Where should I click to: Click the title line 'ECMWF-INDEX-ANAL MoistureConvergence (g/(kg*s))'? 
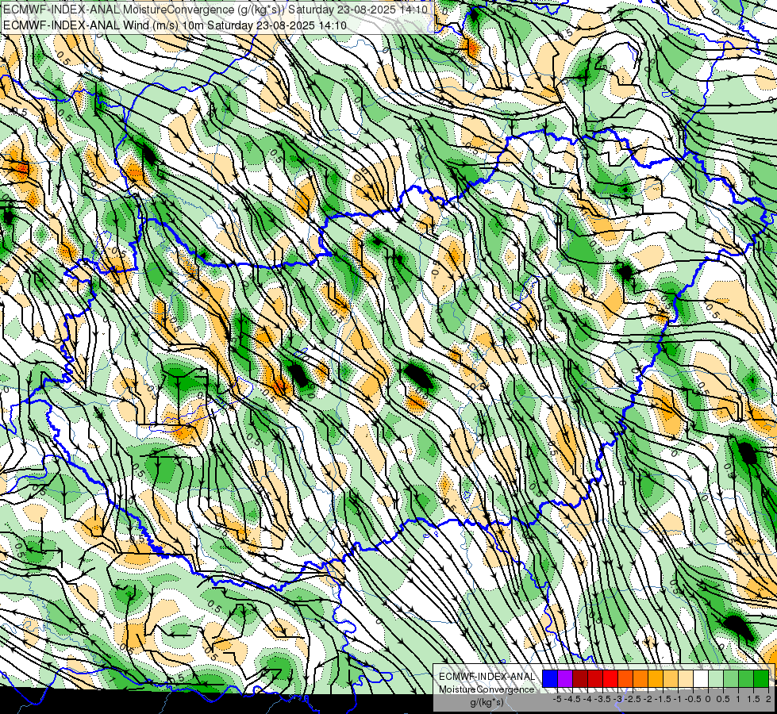pos(143,10)
